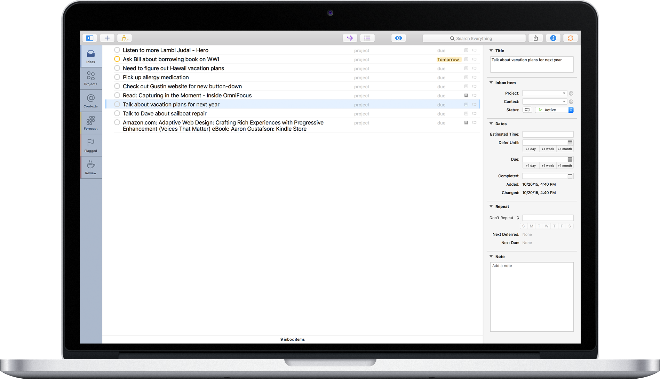Click the Add a note text area
The height and width of the screenshot is (379, 660).
click(532, 297)
